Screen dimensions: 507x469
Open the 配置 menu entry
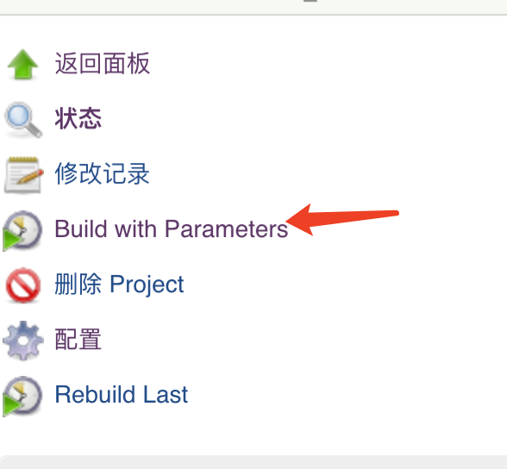[78, 340]
